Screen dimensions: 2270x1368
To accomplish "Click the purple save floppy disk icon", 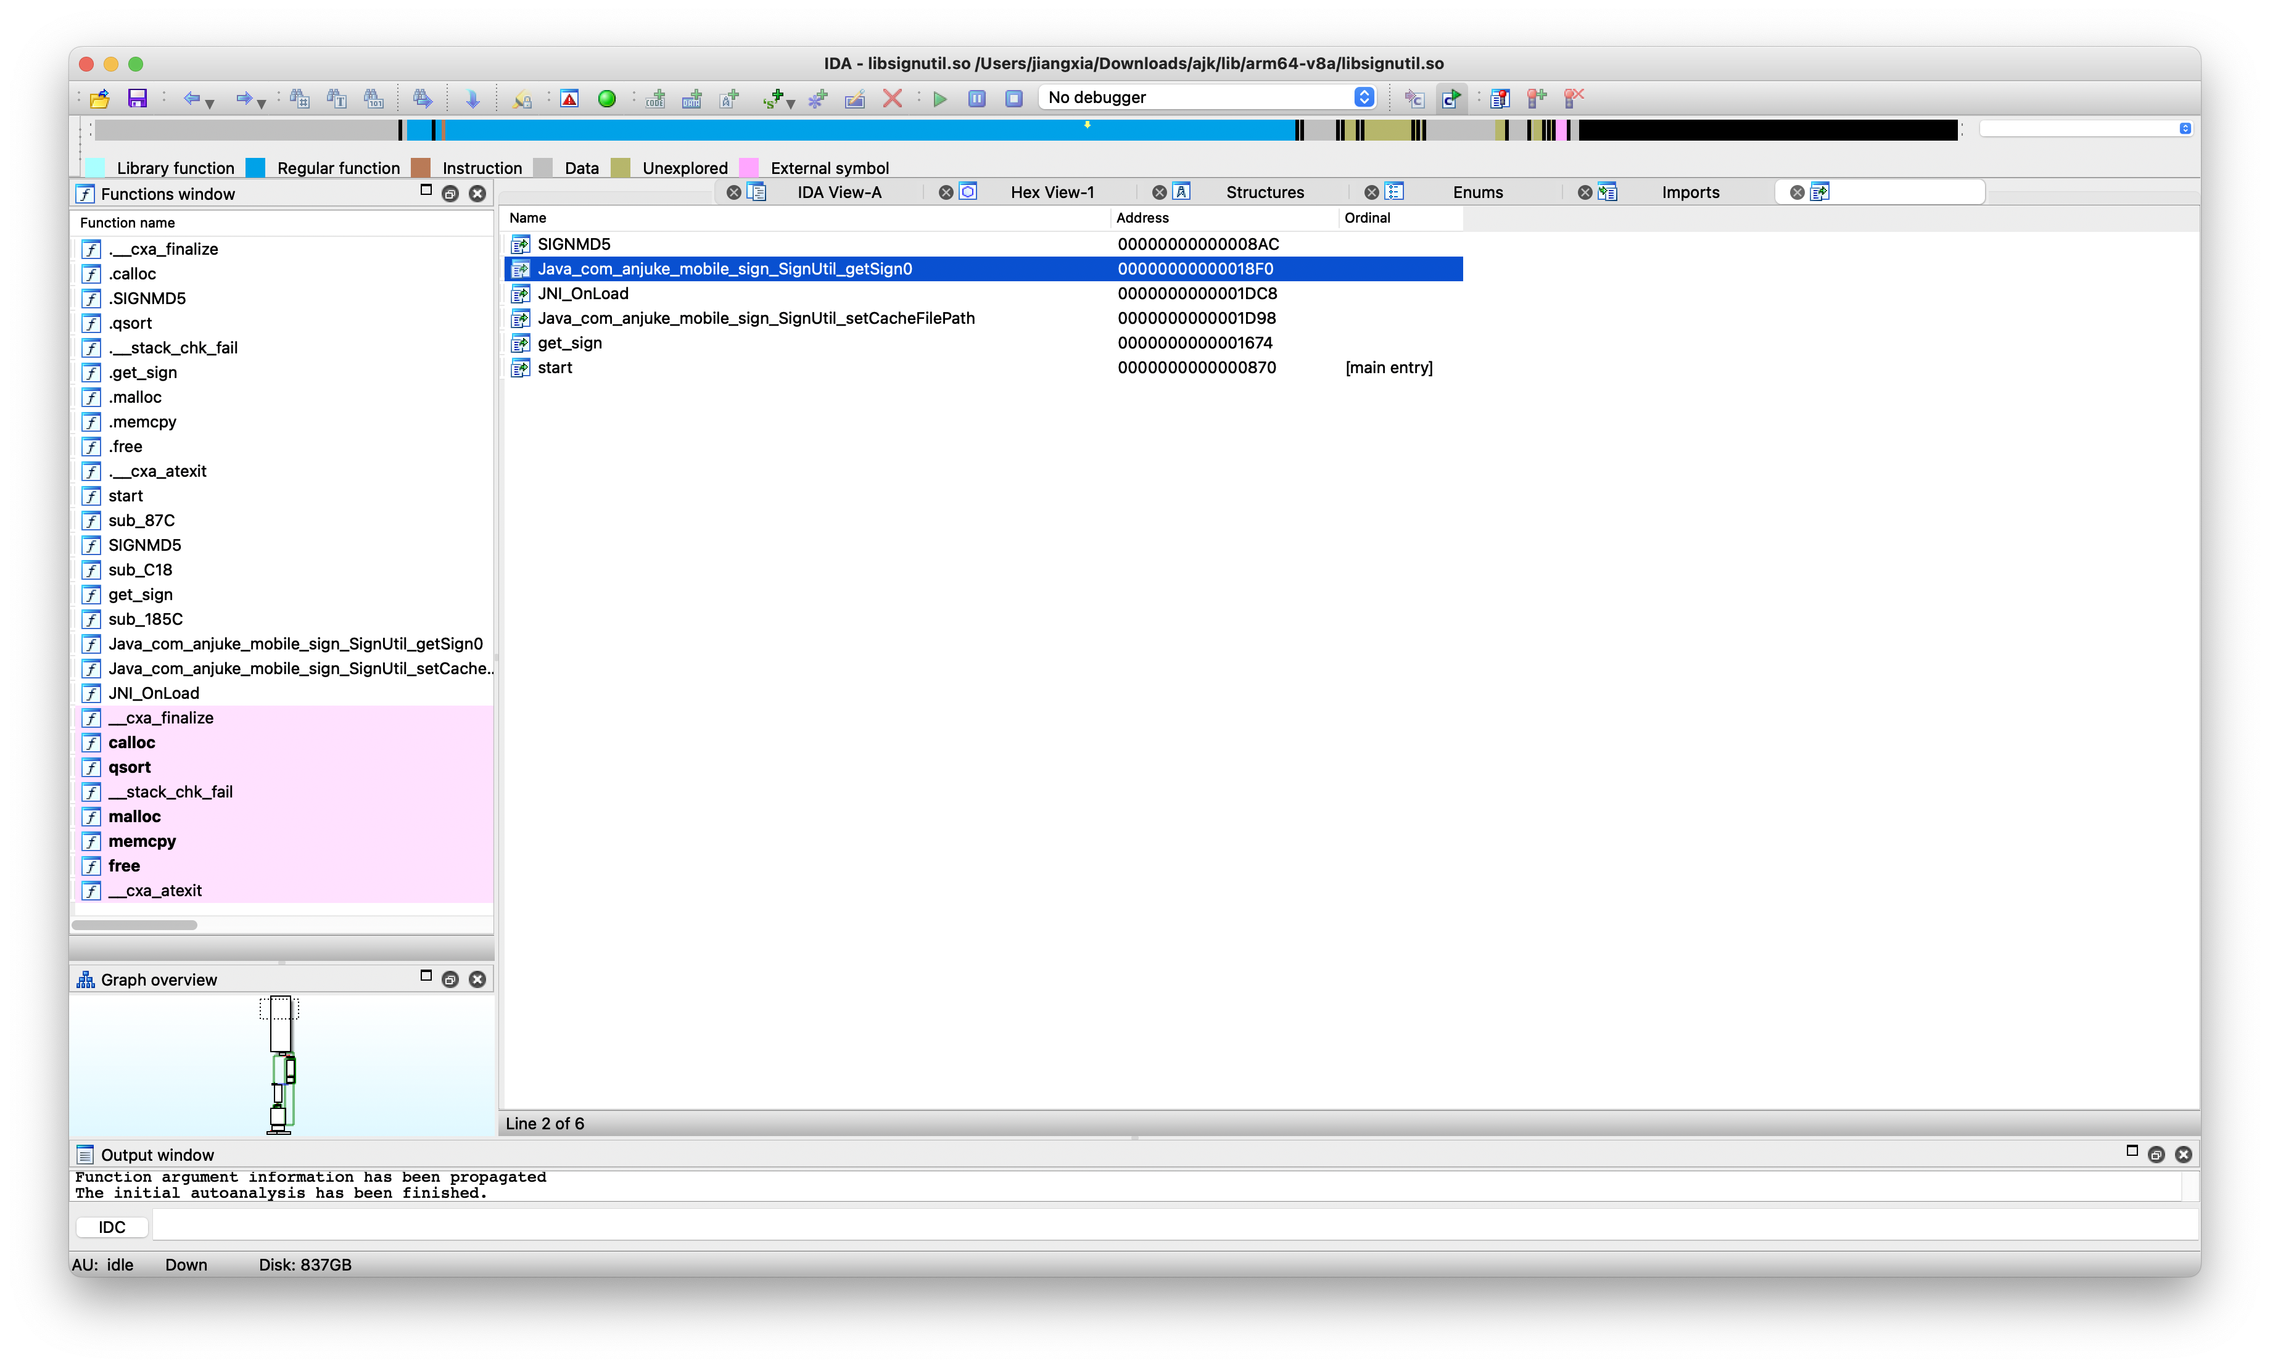I will pos(138,99).
